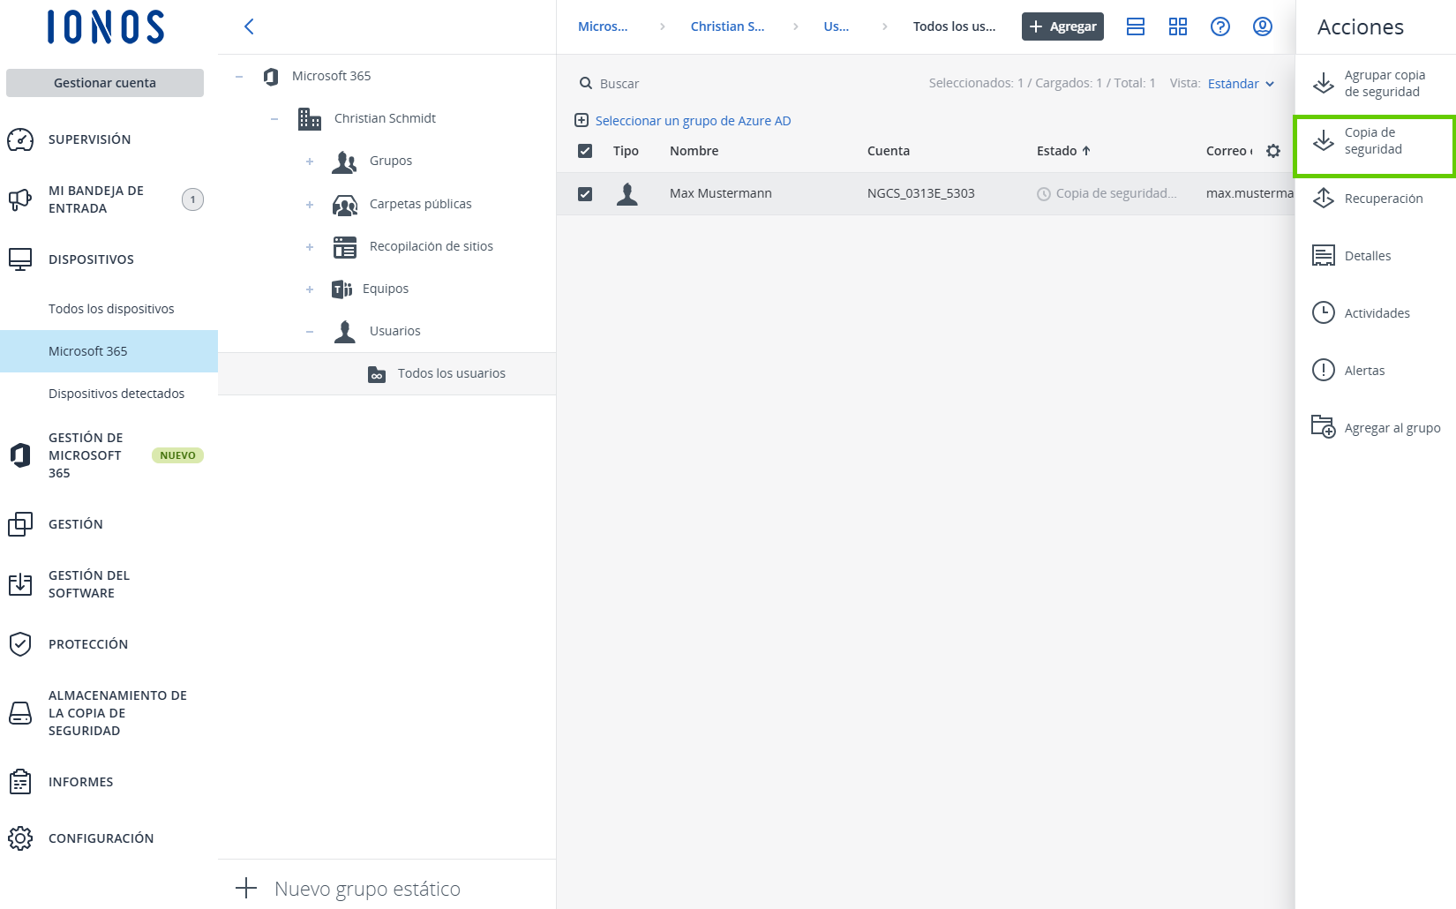Image resolution: width=1456 pixels, height=909 pixels.
Task: Click the Recuperación action icon
Action: pos(1323,199)
